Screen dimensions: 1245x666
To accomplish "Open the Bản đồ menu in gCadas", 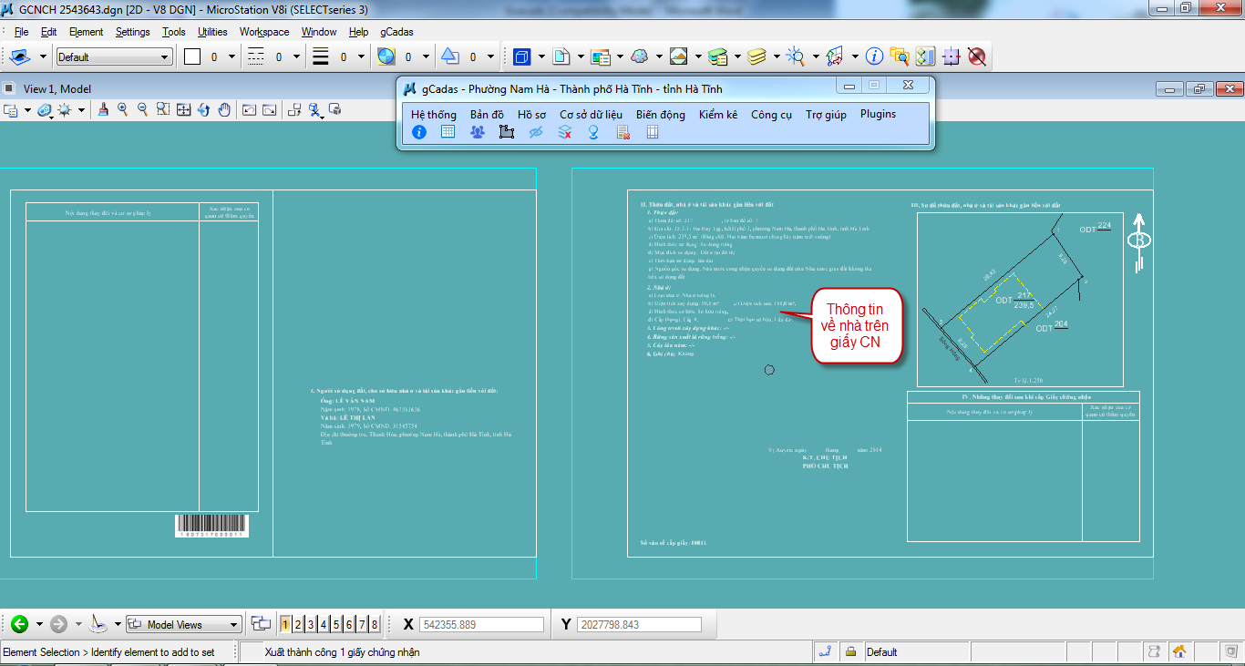I will 487,115.
